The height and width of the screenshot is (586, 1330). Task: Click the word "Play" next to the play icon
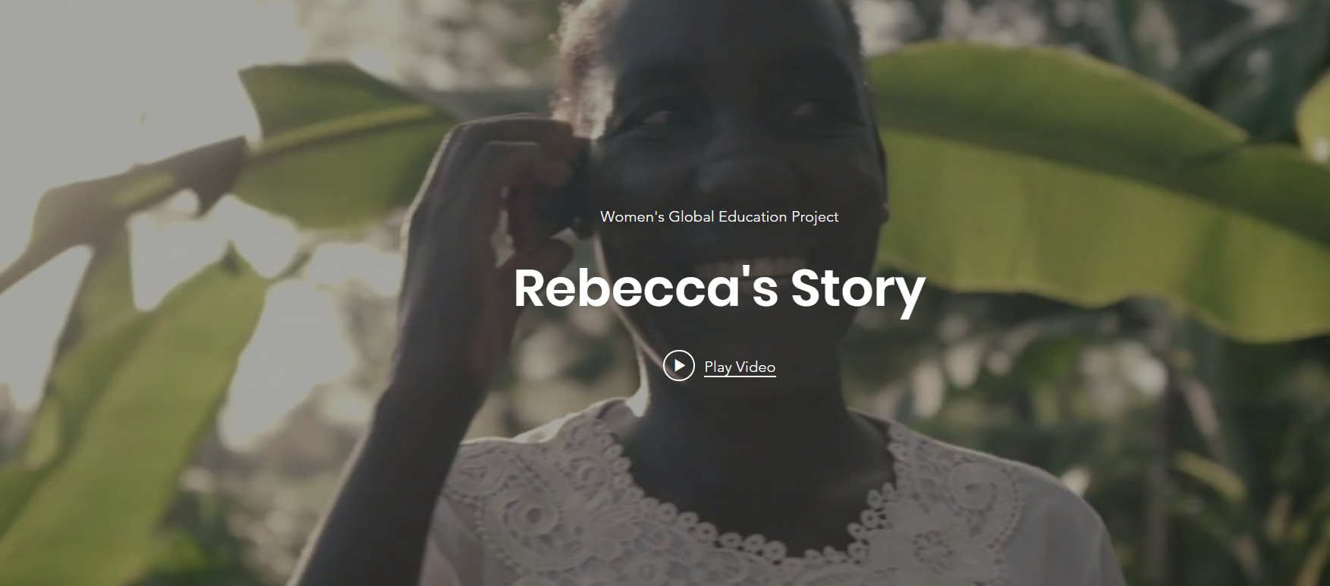(x=718, y=367)
